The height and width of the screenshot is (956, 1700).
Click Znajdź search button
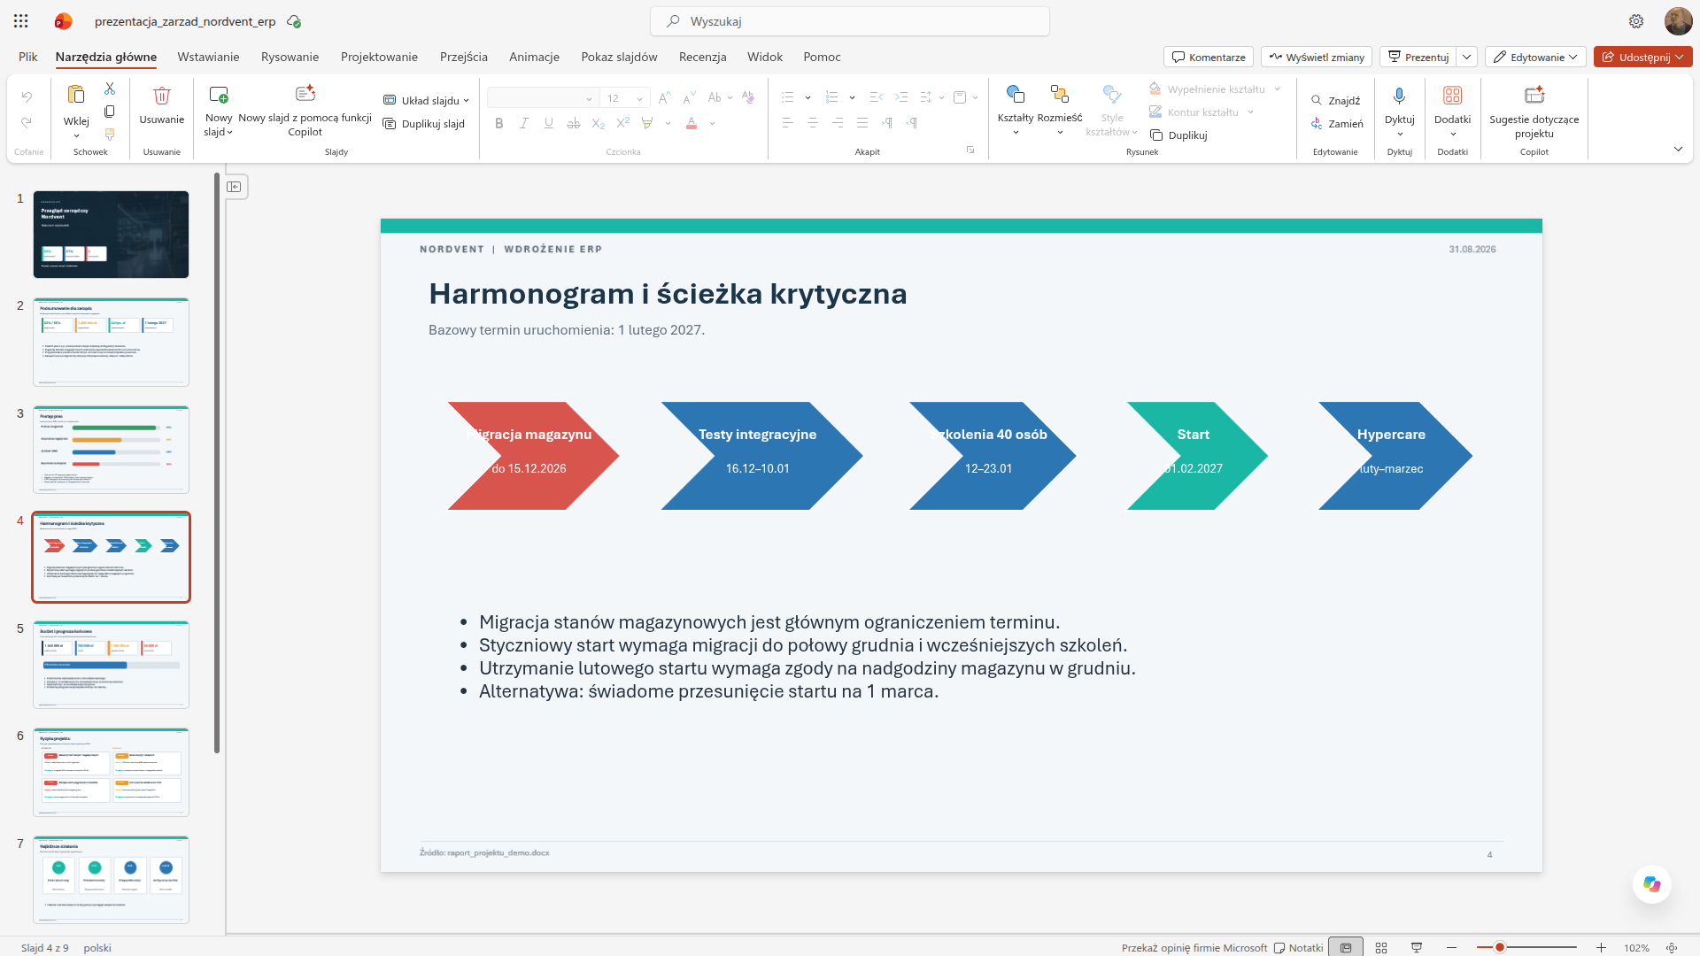coord(1336,101)
